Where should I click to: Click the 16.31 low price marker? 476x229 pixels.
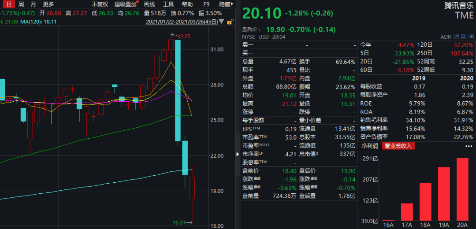pos(179,223)
